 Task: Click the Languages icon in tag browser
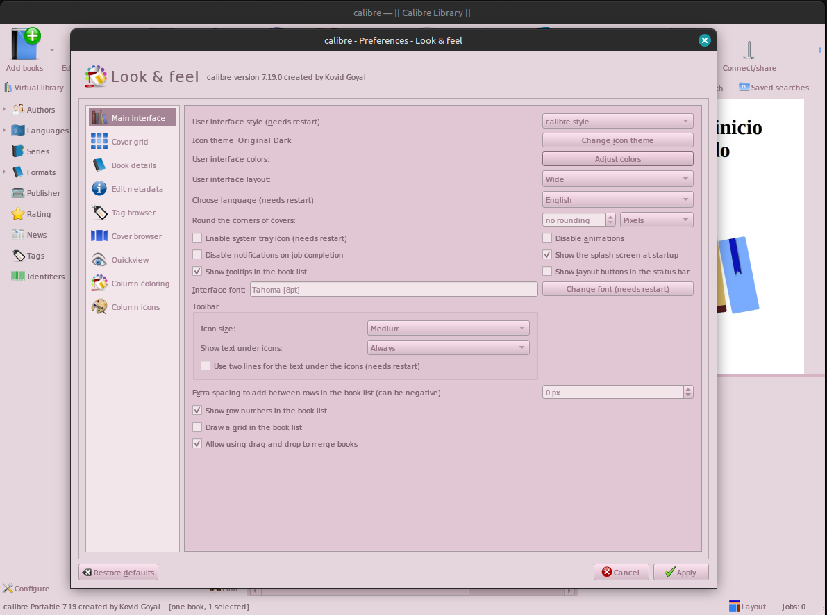coord(18,131)
